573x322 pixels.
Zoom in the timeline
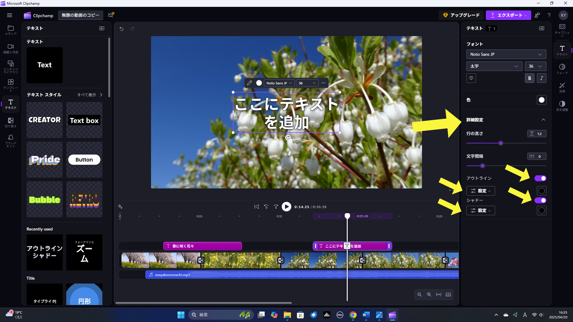(429, 295)
